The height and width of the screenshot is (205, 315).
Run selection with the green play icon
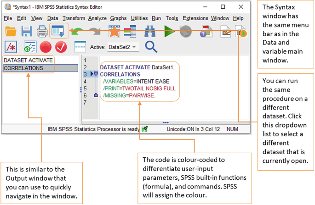pyautogui.click(x=169, y=31)
